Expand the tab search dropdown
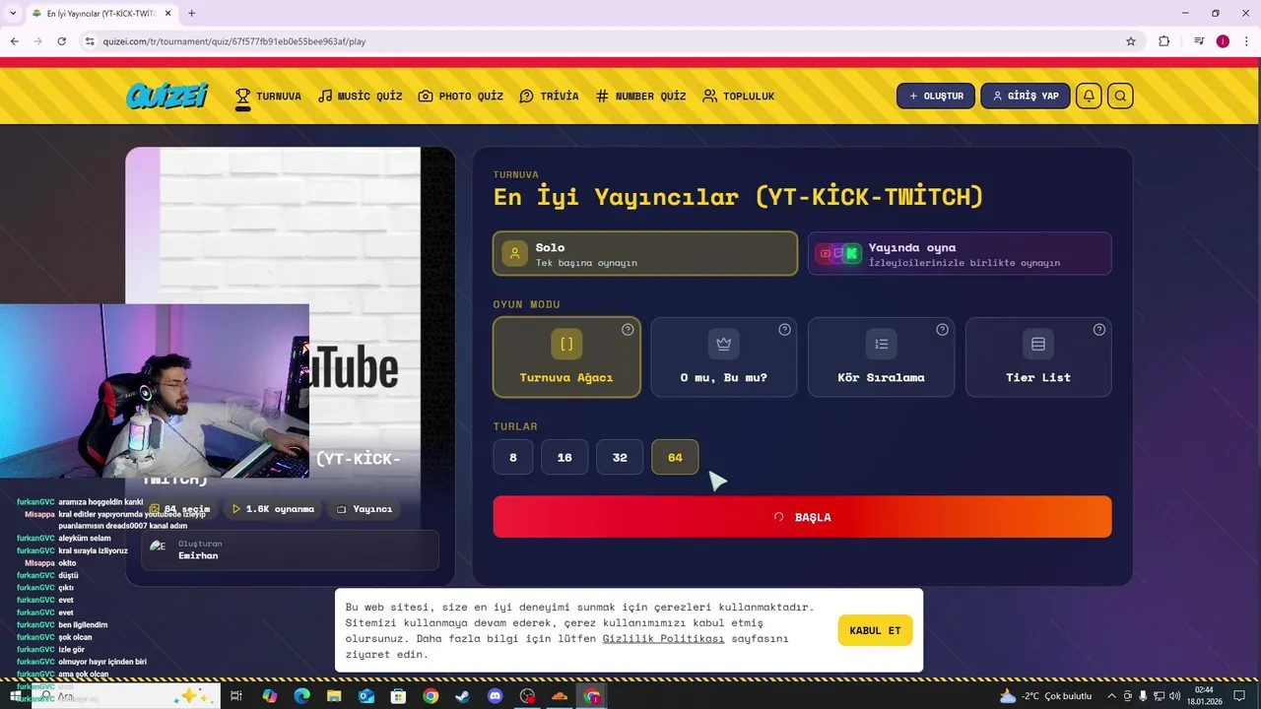The width and height of the screenshot is (1261, 709). [x=13, y=14]
